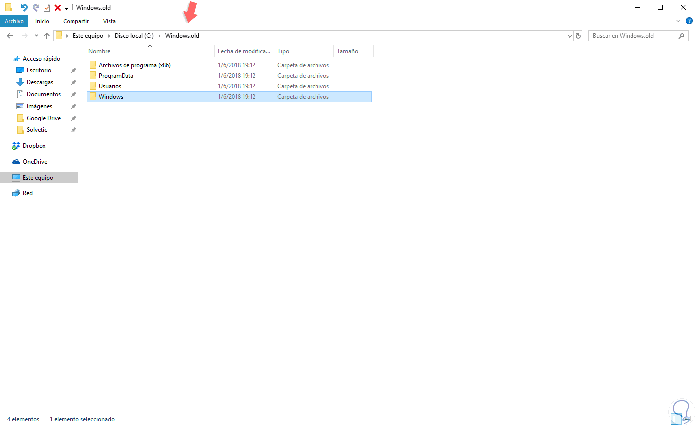This screenshot has width=695, height=425.
Task: Click the pin icon beside Escritorio
Action: point(73,70)
